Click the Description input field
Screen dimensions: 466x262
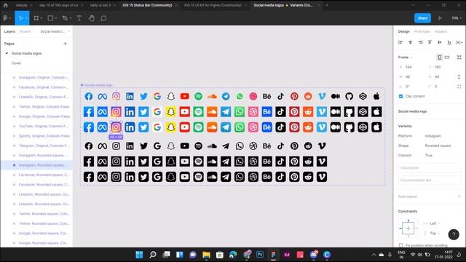[x=429, y=168]
